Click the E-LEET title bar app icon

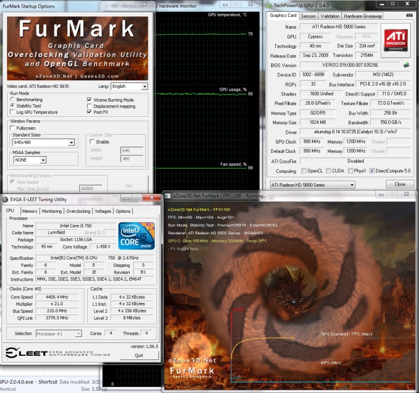(5, 199)
